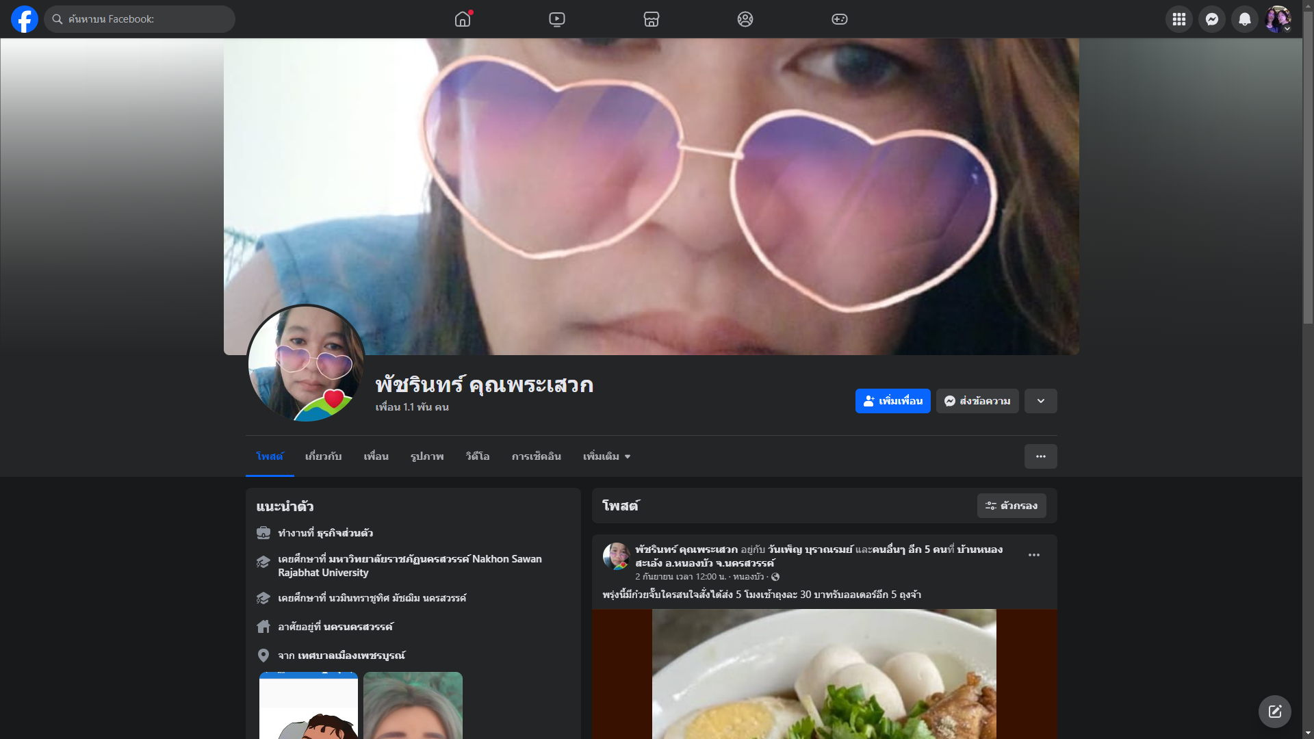Image resolution: width=1314 pixels, height=739 pixels.
Task: Open the nine-dot menu grid icon
Action: pyautogui.click(x=1178, y=19)
